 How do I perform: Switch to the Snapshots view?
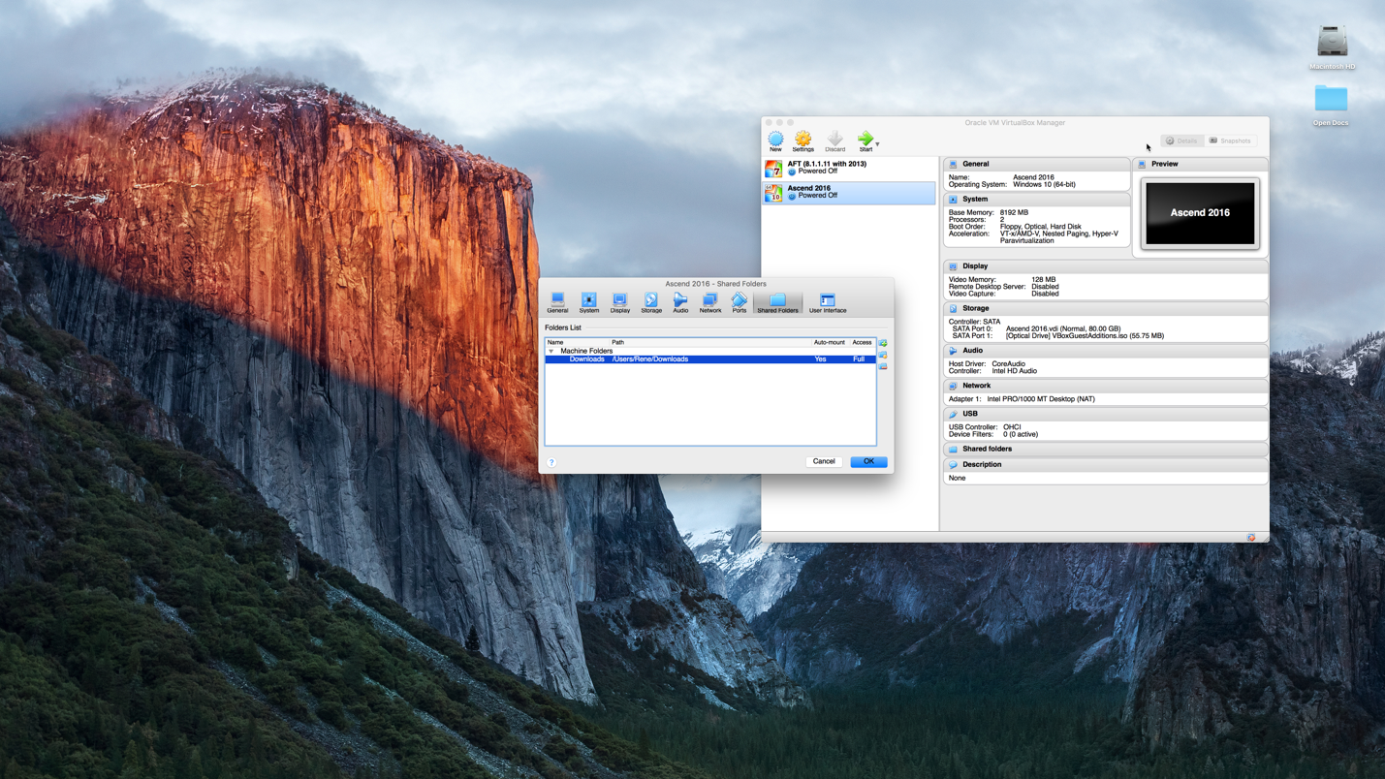pos(1230,140)
